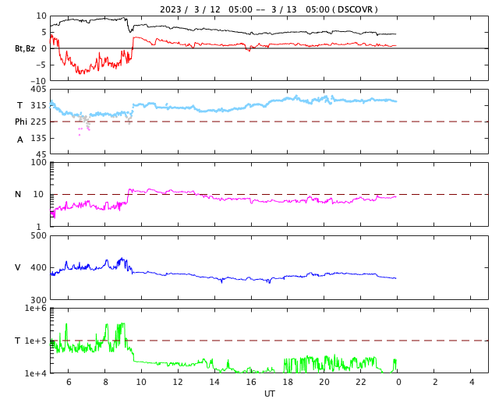
Task: Click the "12" hour tick on the UT axis
Action: (178, 382)
